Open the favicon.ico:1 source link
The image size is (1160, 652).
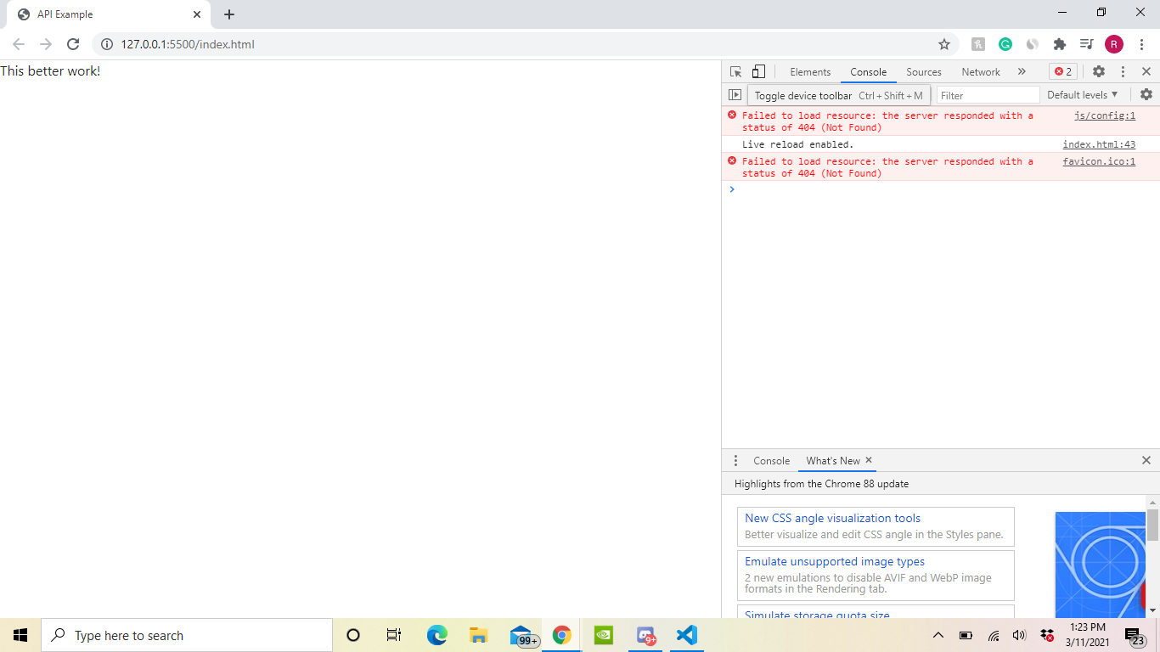click(x=1099, y=161)
